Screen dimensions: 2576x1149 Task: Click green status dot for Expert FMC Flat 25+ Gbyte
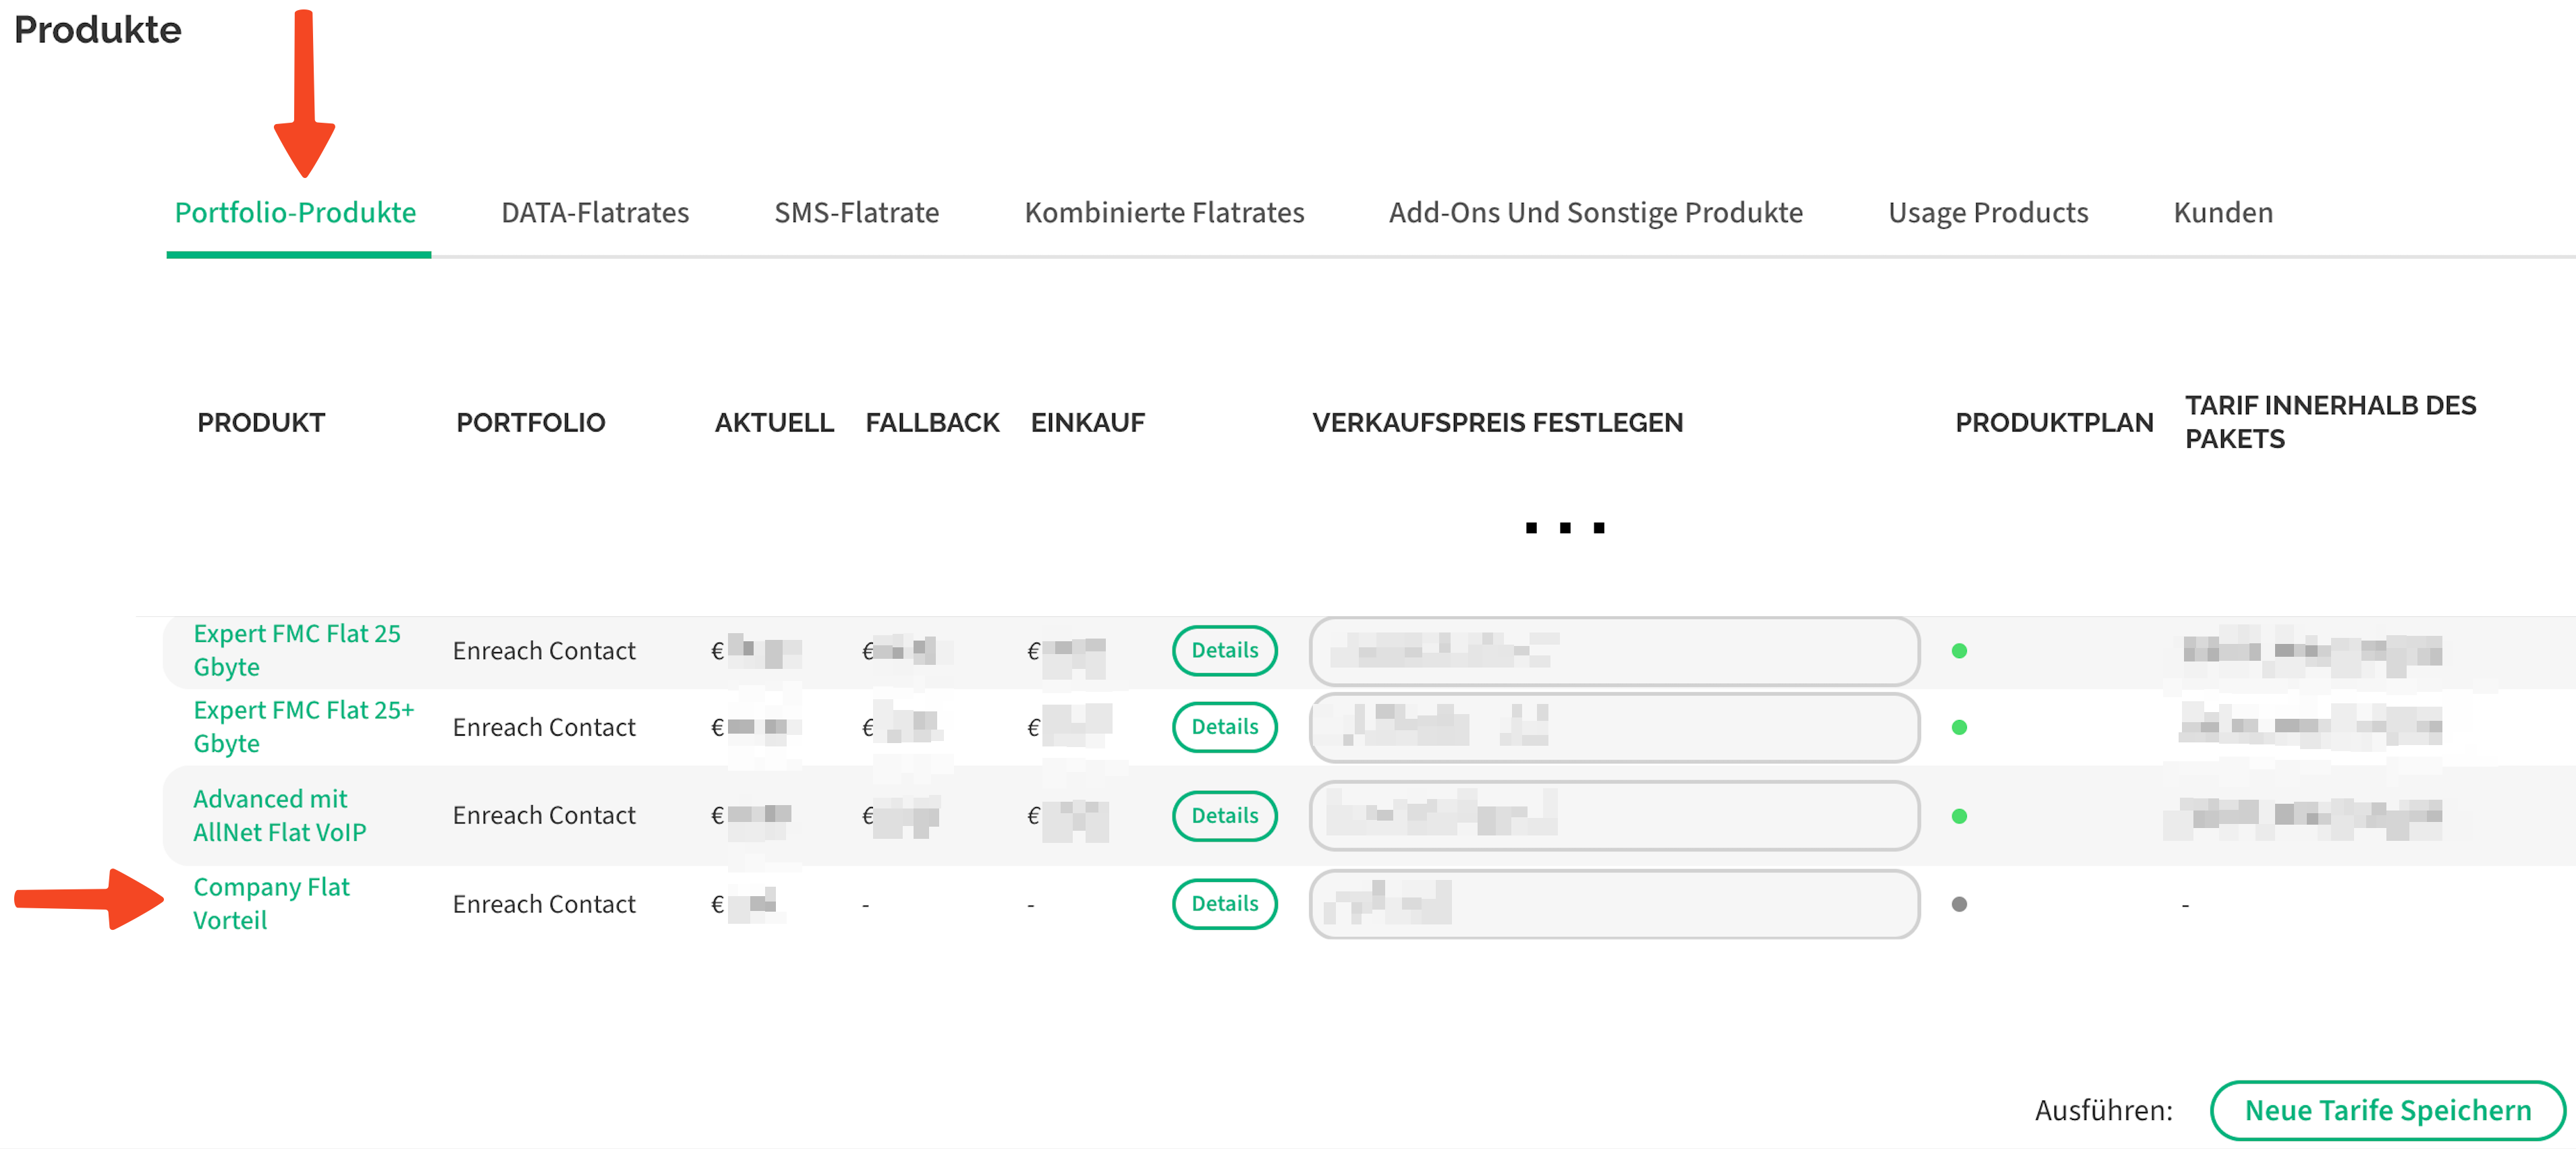(1959, 728)
